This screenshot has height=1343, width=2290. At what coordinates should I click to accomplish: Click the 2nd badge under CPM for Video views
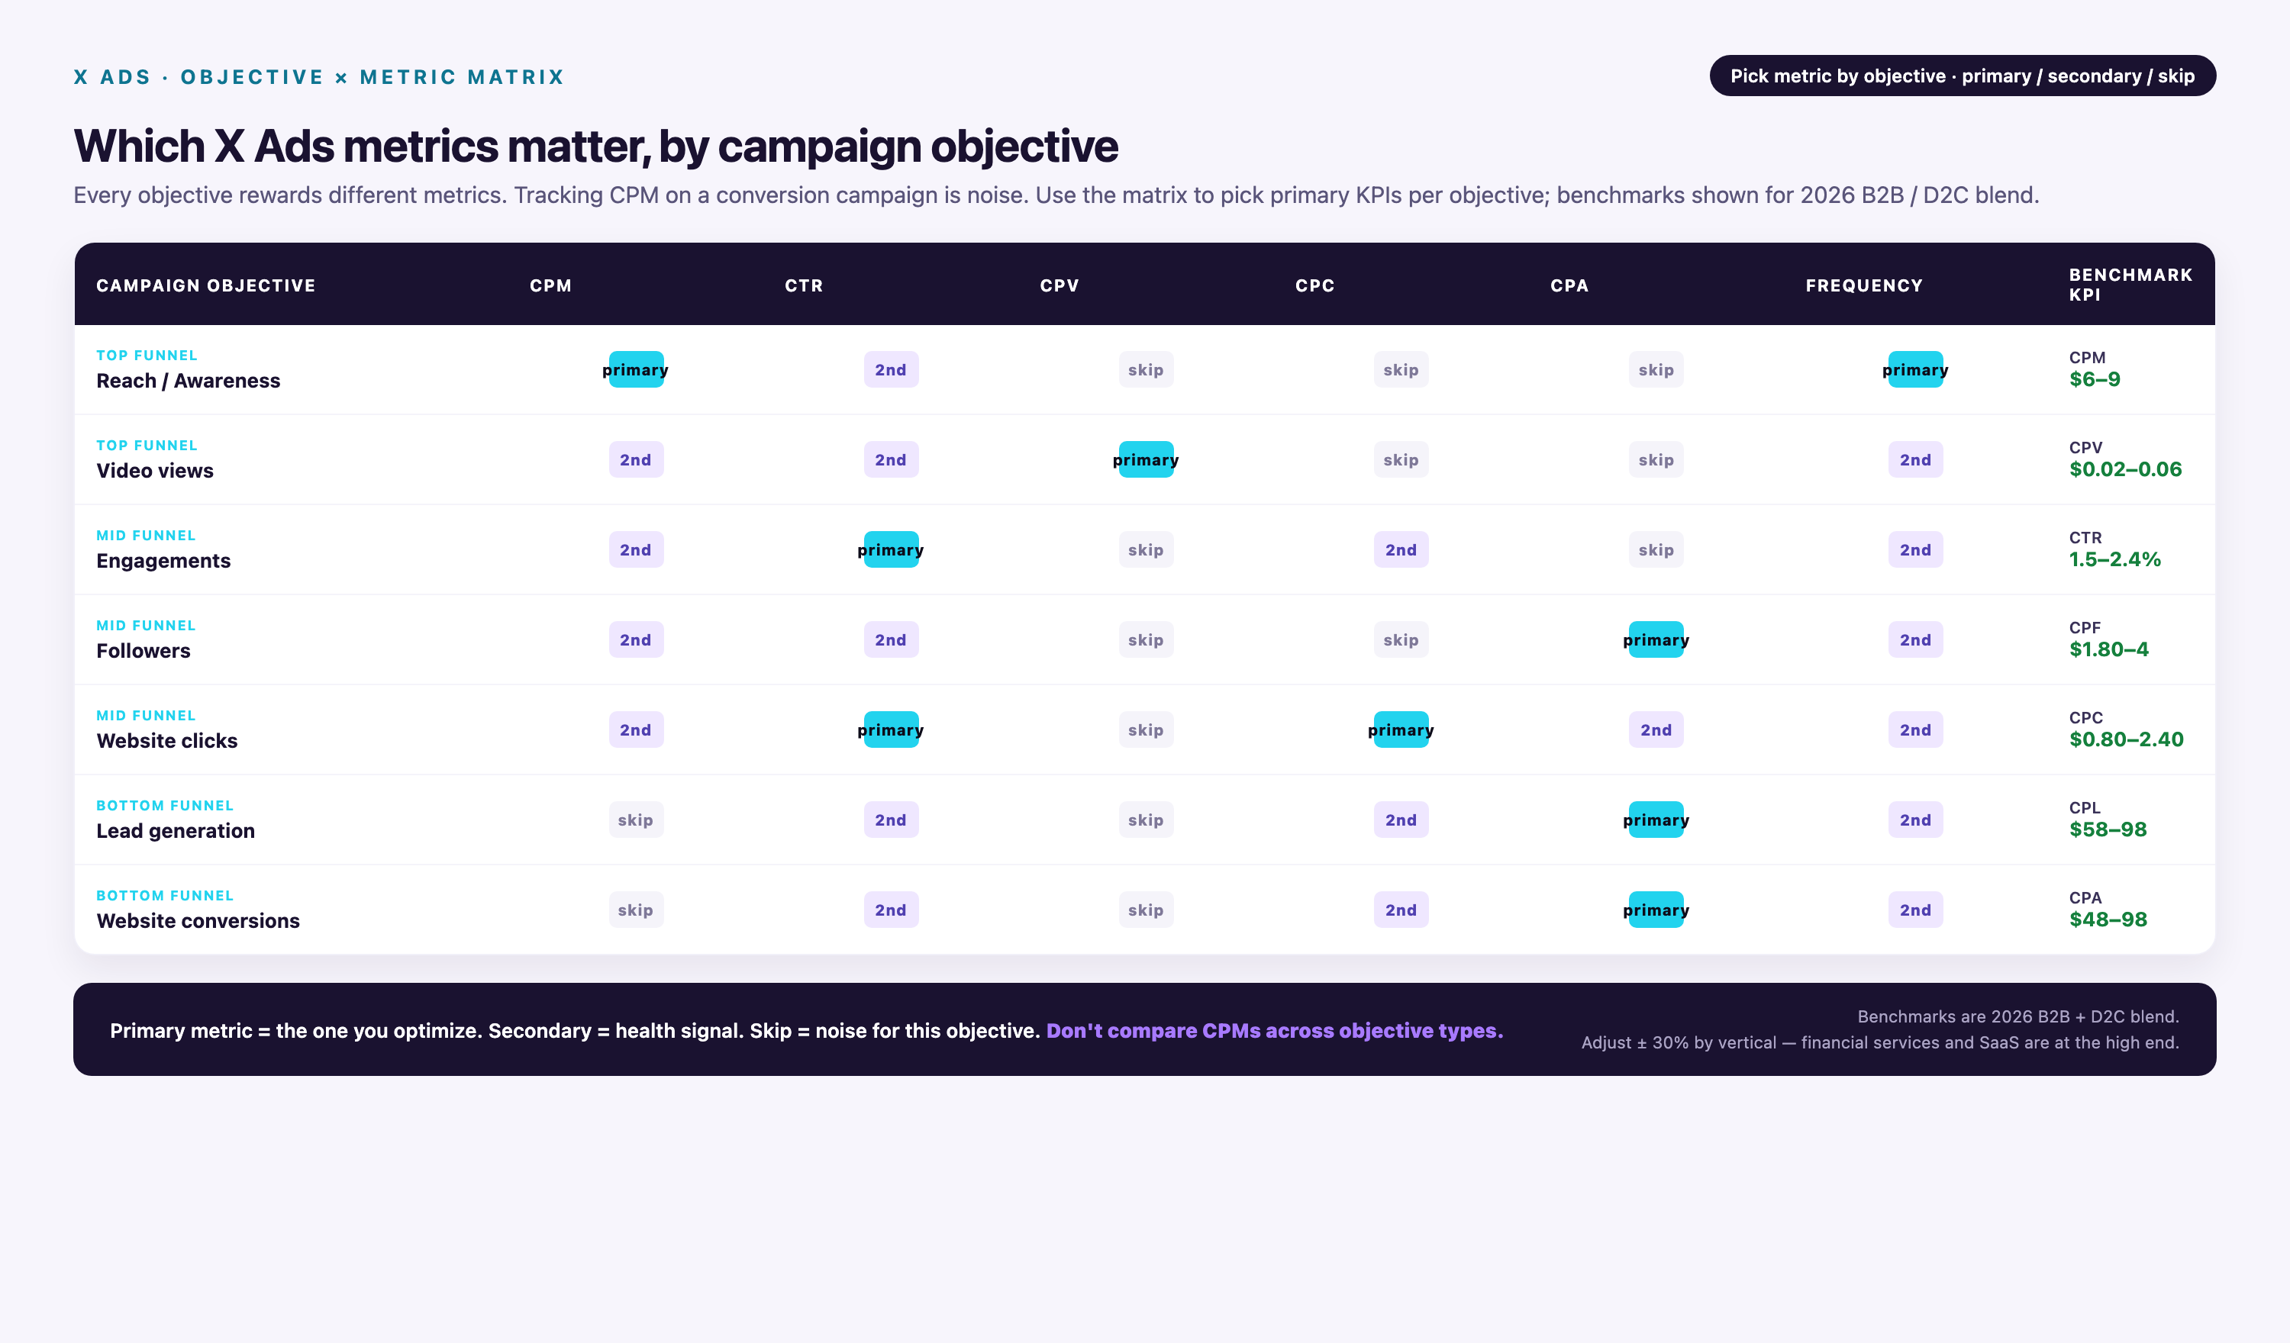pyautogui.click(x=635, y=460)
